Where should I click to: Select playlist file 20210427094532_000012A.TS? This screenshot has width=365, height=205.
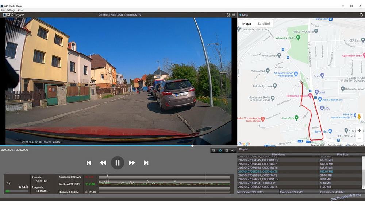tap(258, 187)
